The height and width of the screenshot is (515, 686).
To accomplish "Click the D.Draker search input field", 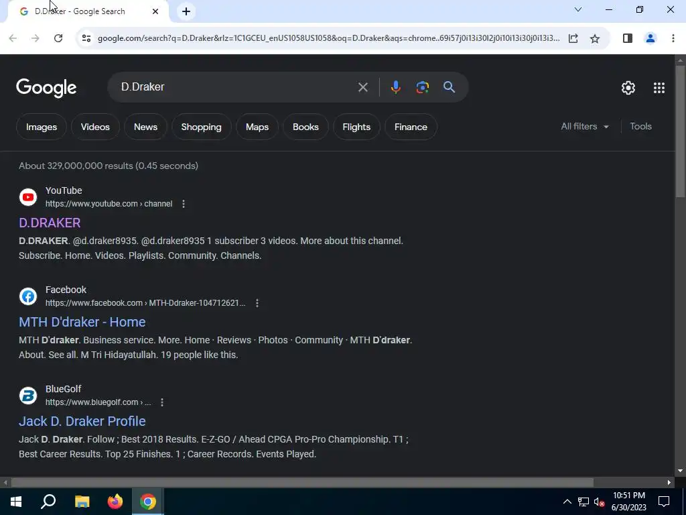I will pos(236,87).
